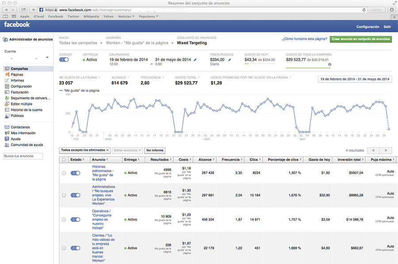The height and width of the screenshot is (264, 398).
Task: Click the campaign spend info icon
Action: point(329,64)
